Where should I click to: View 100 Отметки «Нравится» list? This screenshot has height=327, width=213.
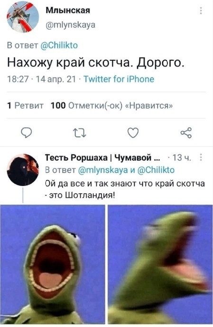111,105
